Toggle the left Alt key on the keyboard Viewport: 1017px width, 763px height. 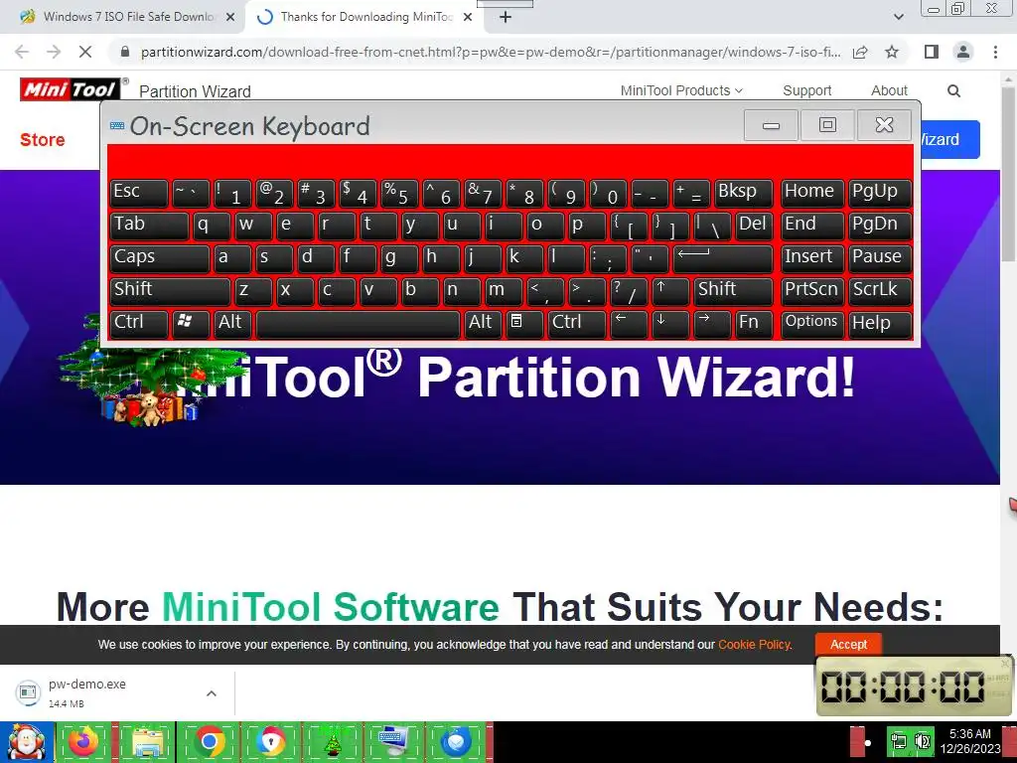pos(232,324)
